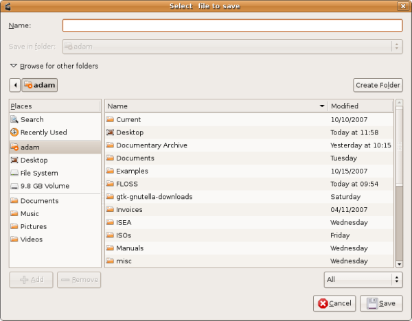412x321 pixels.
Task: Click the adam home folder icon in Places
Action: coord(14,147)
